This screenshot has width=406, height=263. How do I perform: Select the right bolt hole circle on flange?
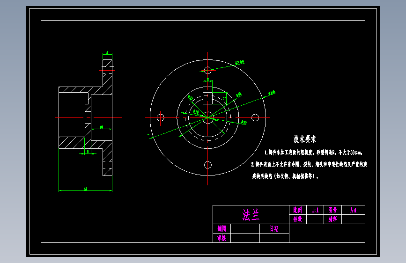[x=255, y=117]
